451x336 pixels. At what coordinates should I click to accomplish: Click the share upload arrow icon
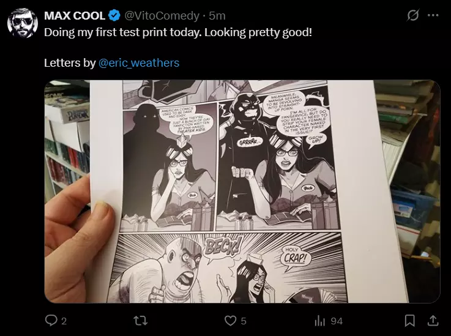coord(433,321)
